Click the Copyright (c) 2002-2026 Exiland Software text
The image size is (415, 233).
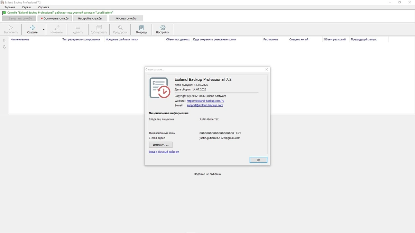[201, 96]
